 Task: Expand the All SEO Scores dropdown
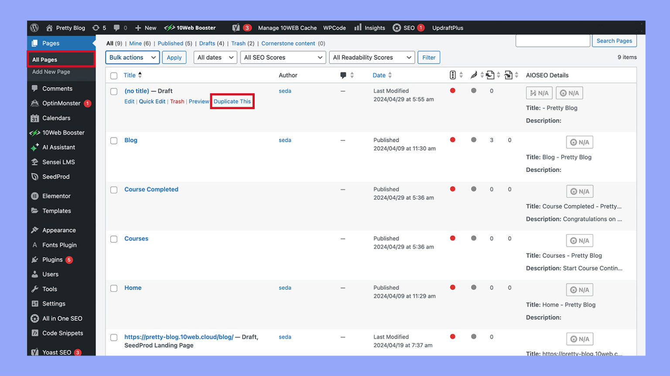point(283,57)
